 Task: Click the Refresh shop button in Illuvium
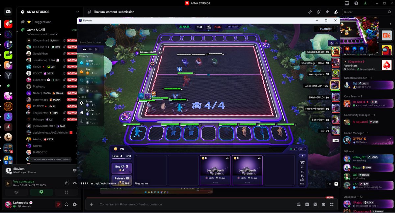click(121, 180)
